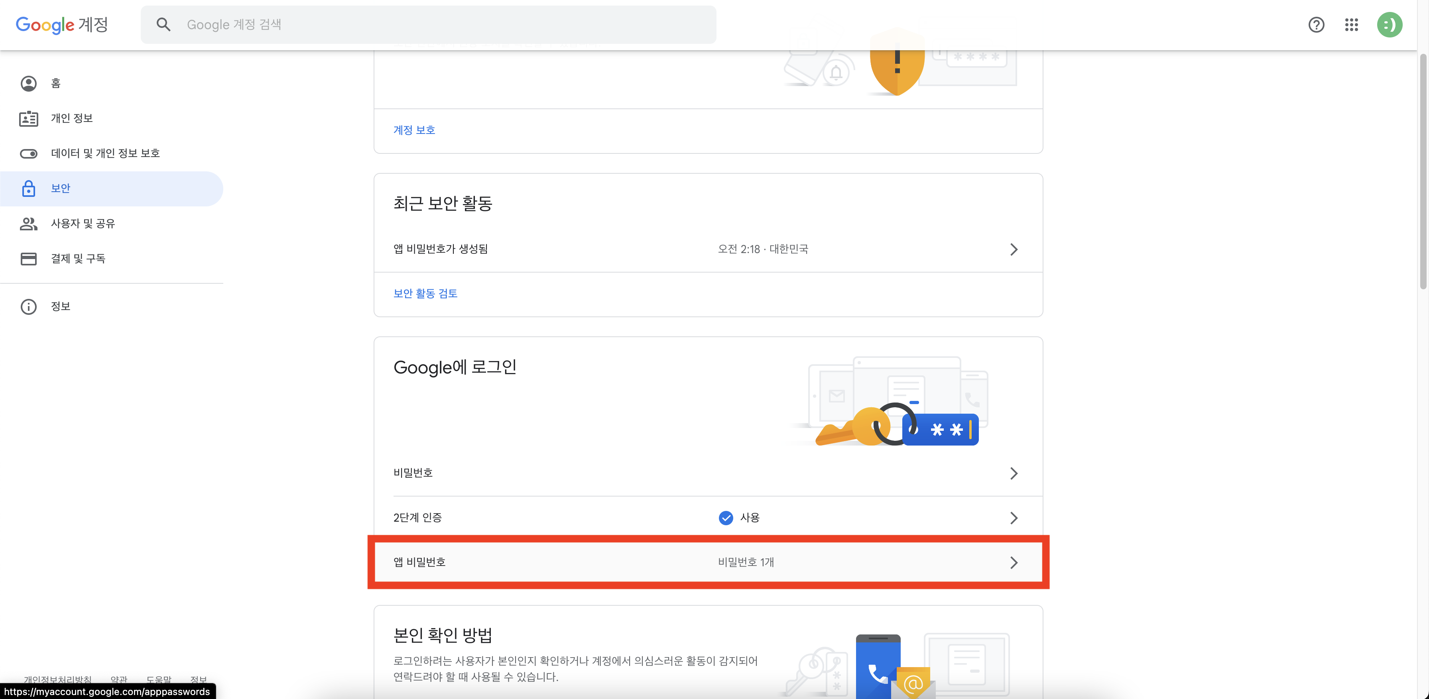This screenshot has height=699, width=1429.
Task: Click the help question mark icon
Action: [x=1317, y=25]
